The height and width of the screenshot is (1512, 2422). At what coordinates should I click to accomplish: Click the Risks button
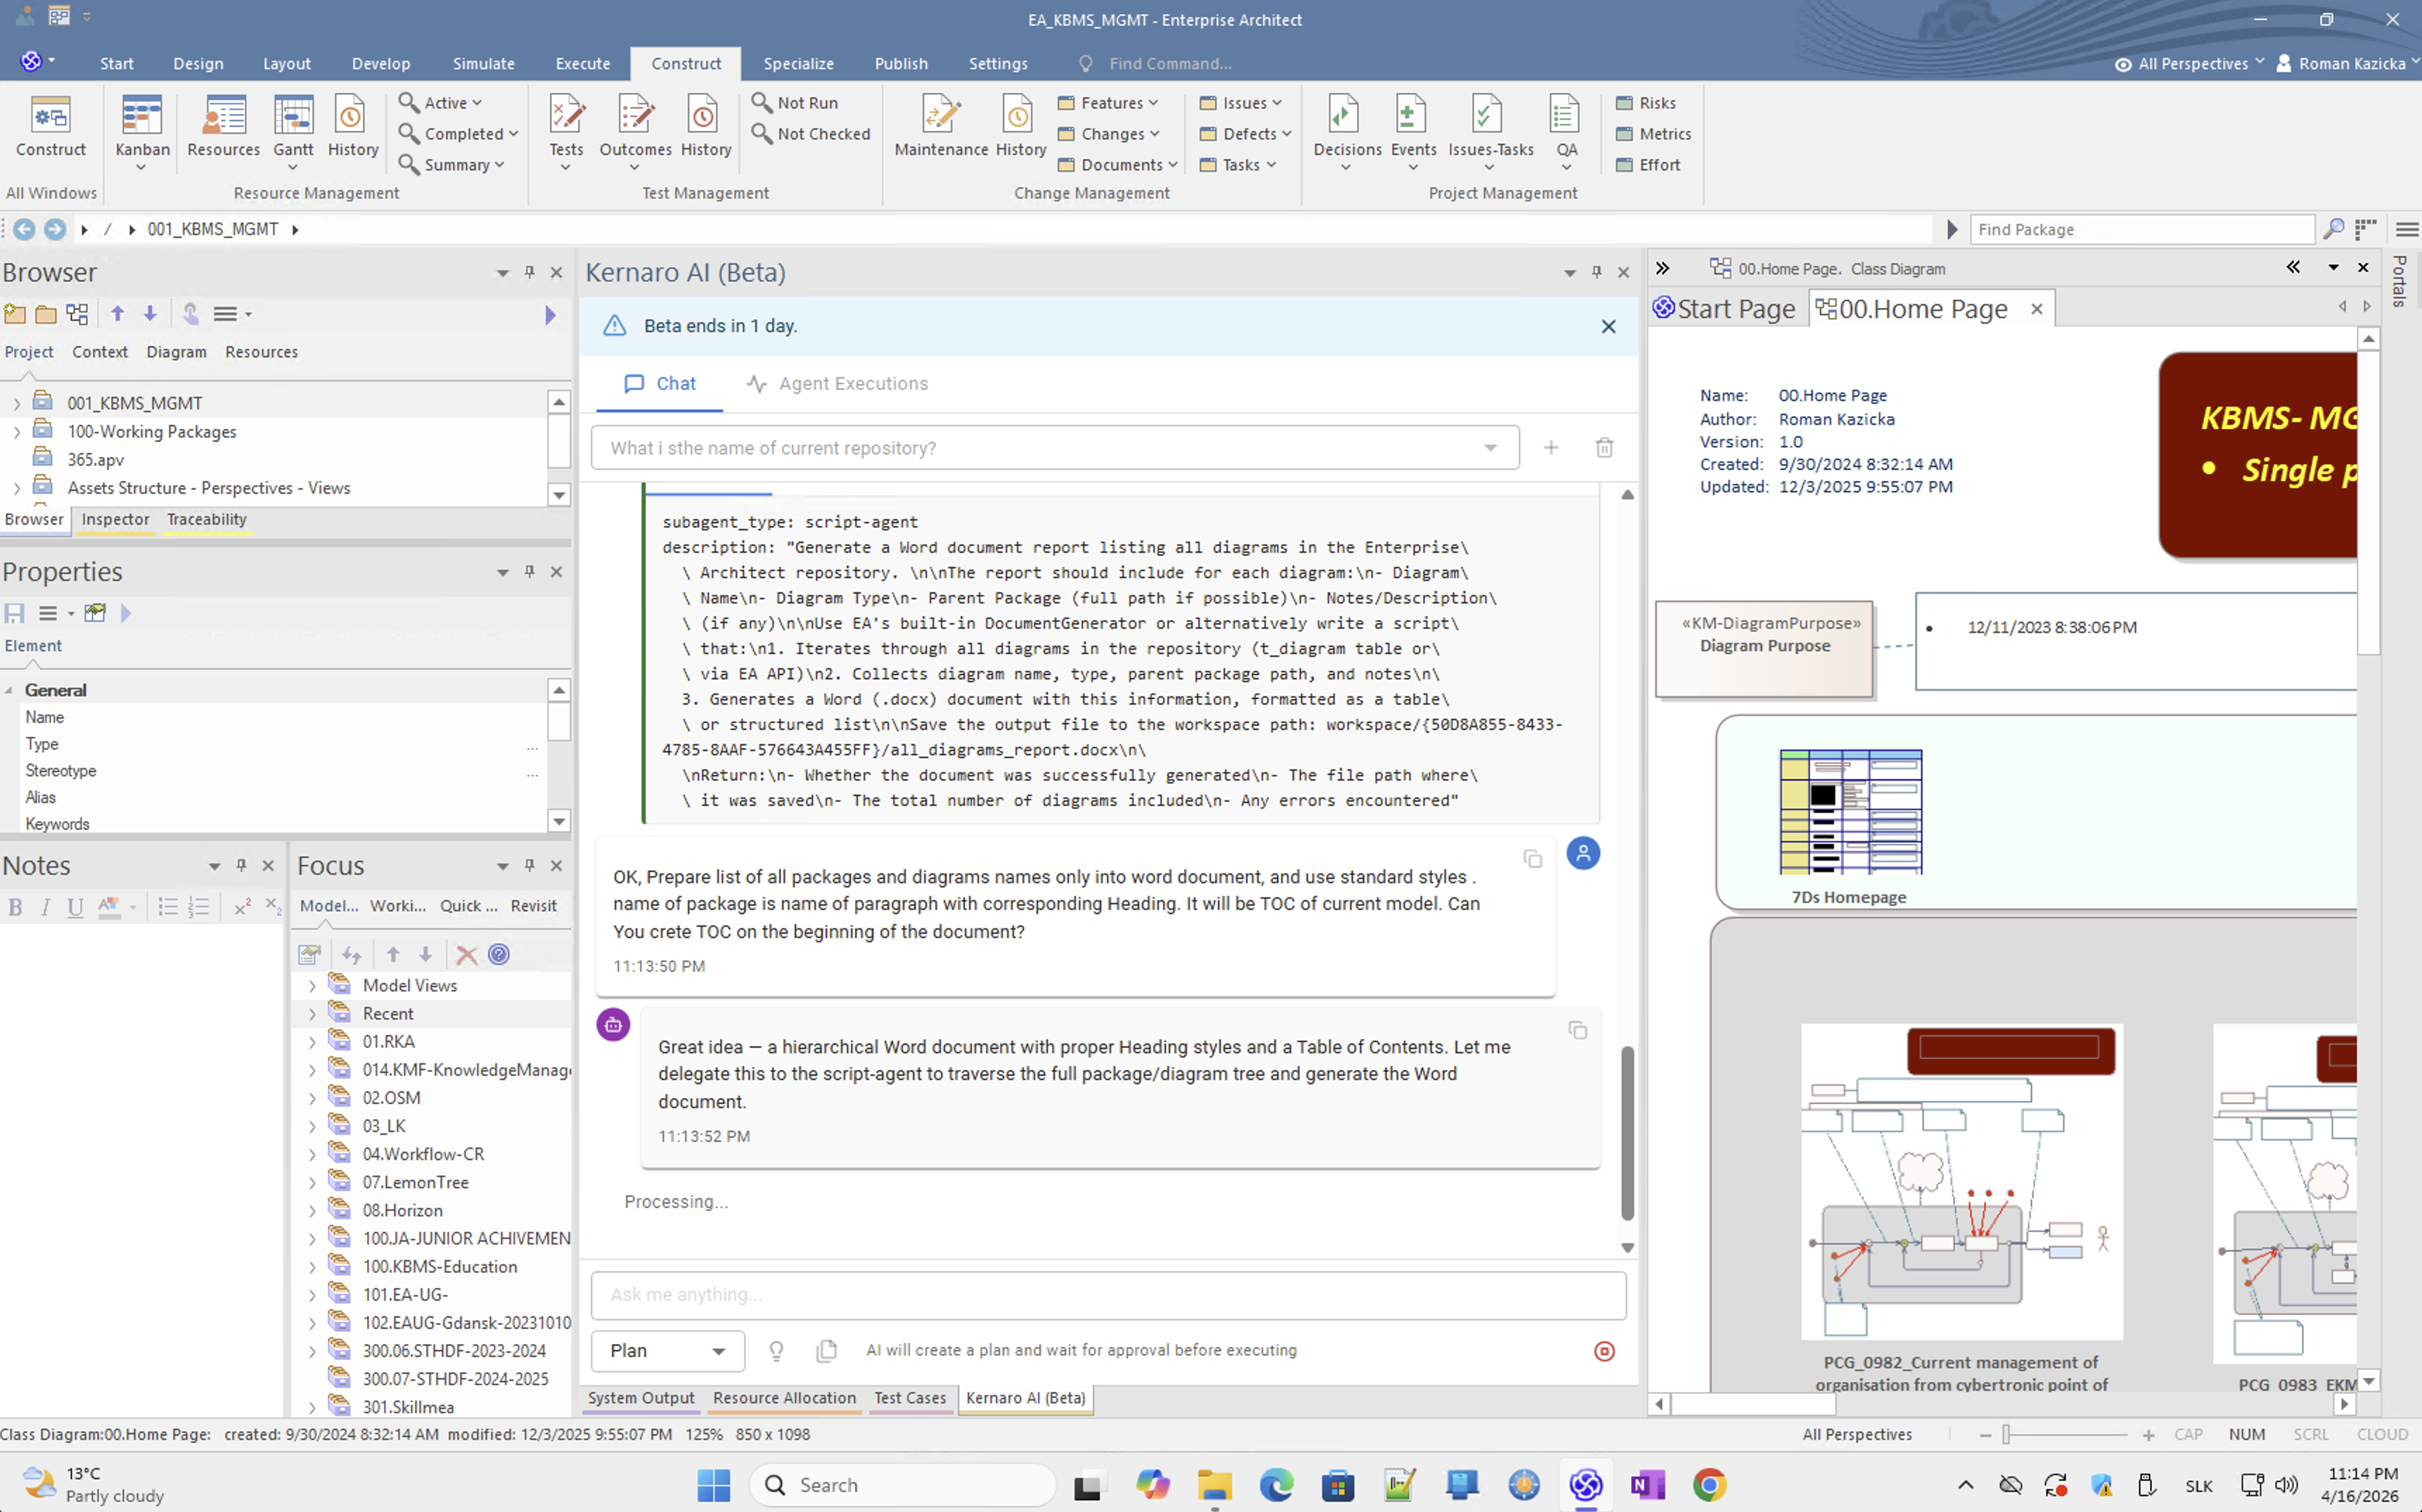click(1646, 103)
